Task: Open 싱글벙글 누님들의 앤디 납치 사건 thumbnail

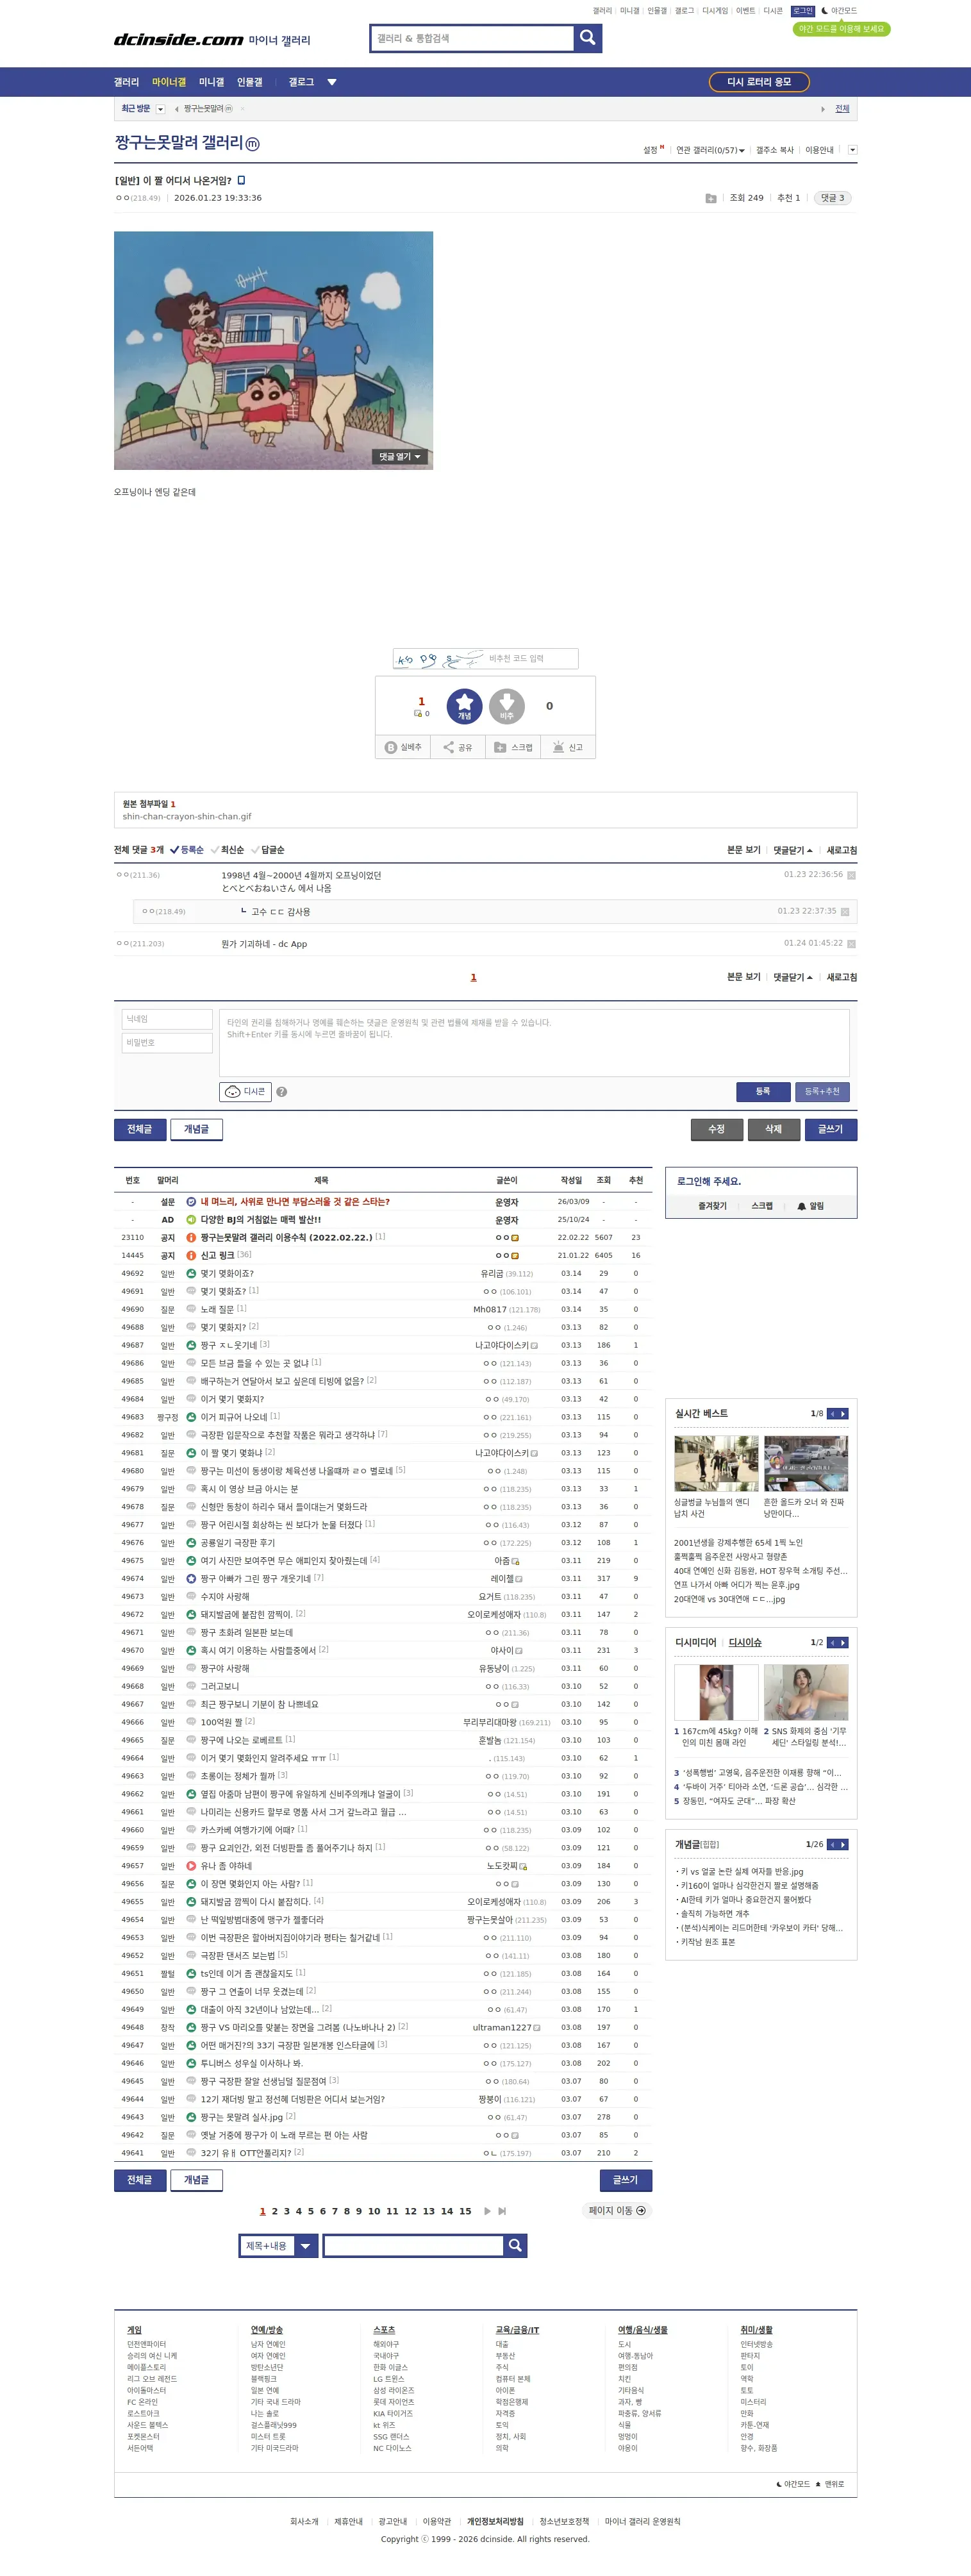Action: [716, 1463]
